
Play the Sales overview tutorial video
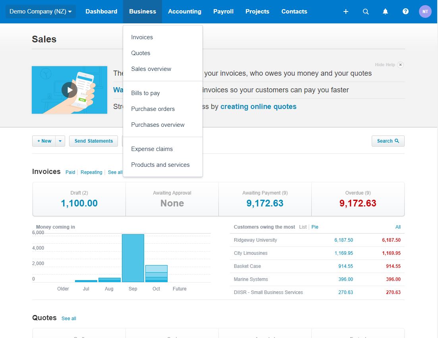click(x=69, y=90)
